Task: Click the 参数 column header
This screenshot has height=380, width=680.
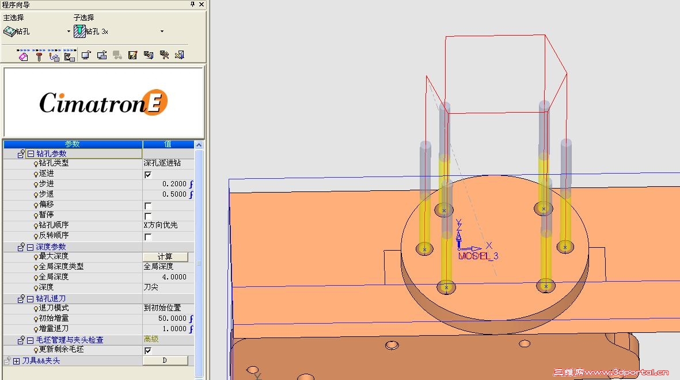Action: pyautogui.click(x=73, y=144)
